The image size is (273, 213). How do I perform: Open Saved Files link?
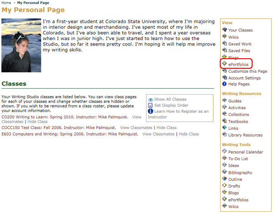pyautogui.click(x=239, y=51)
